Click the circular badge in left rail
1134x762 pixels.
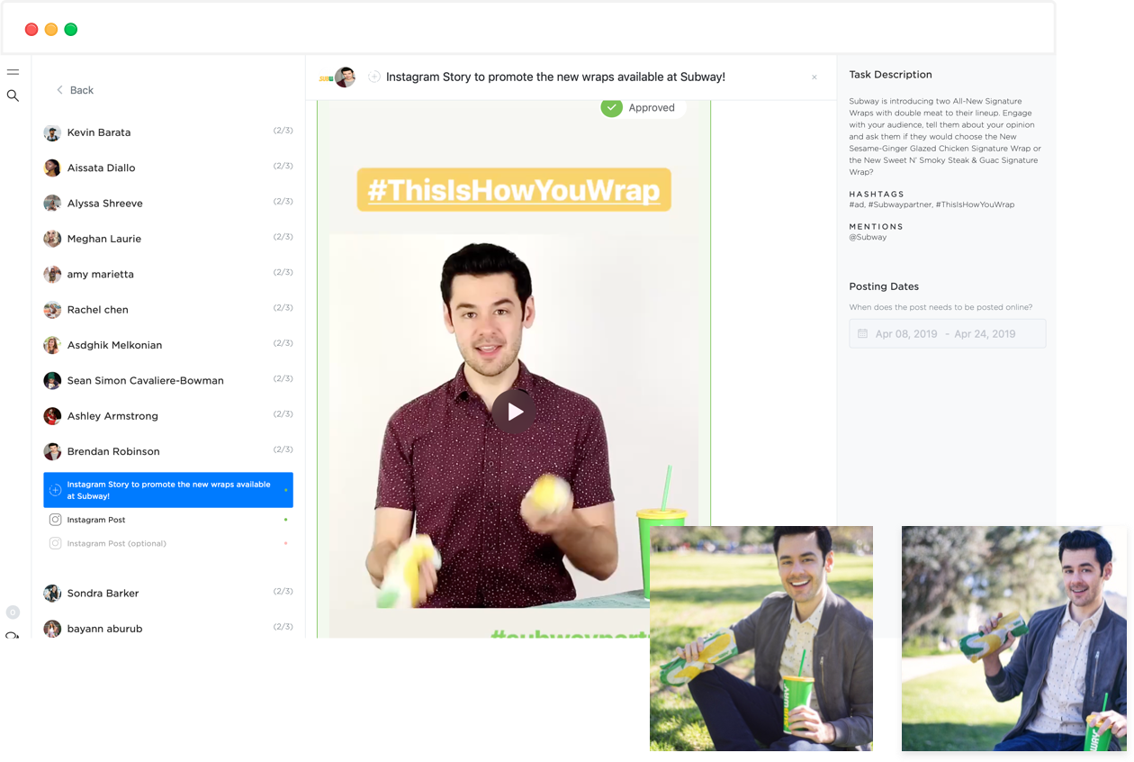13,612
